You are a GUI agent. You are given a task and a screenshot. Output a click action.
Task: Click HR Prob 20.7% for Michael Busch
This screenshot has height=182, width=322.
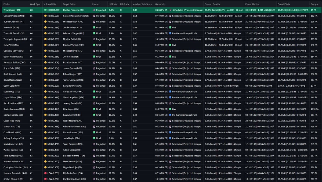[x=112, y=22]
